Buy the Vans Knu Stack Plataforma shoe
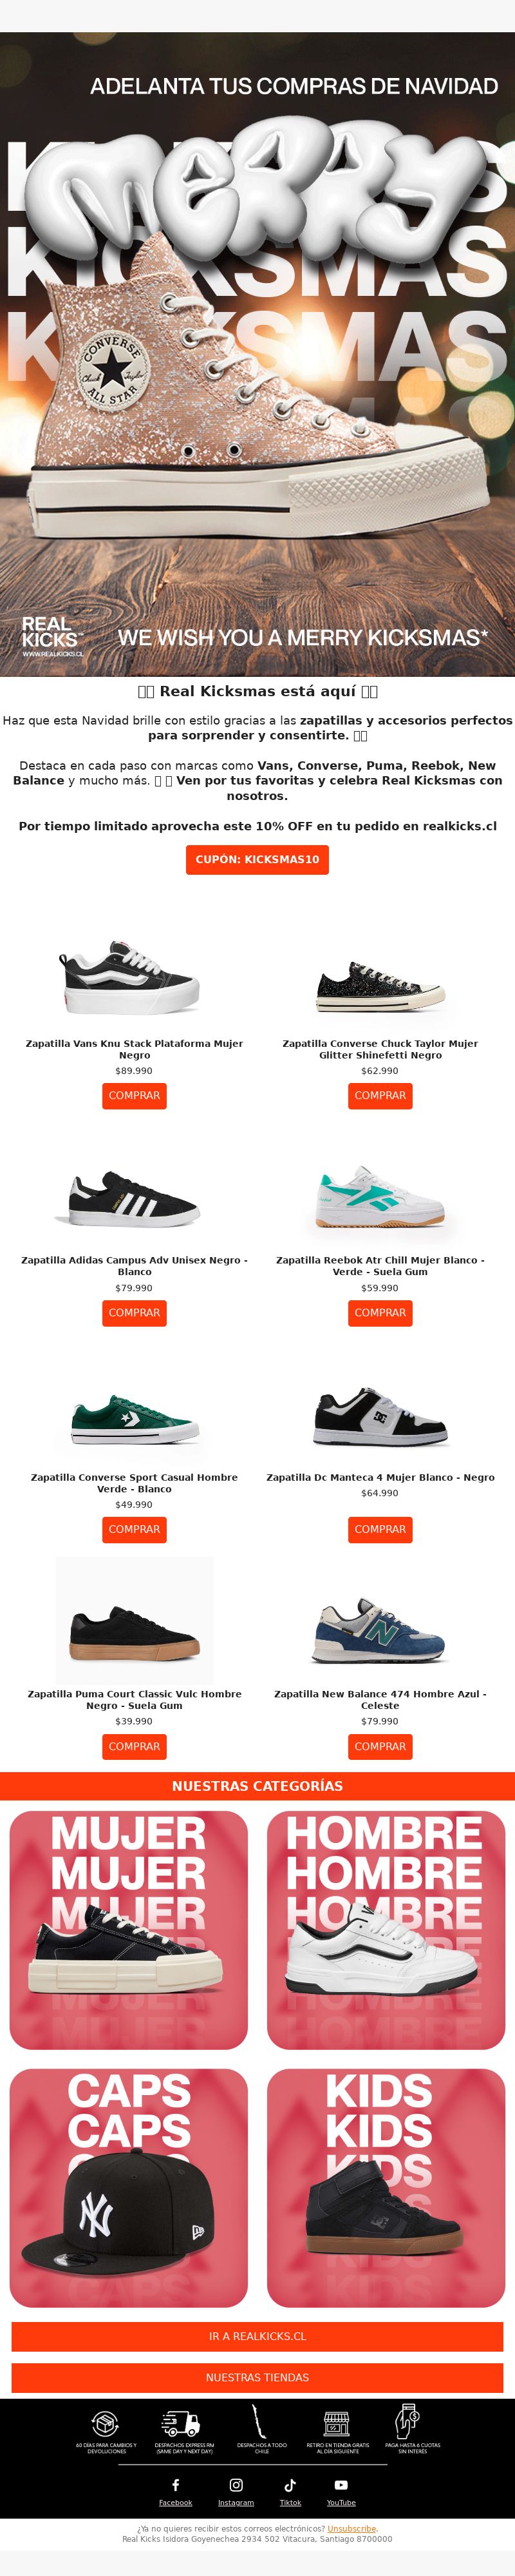This screenshot has width=515, height=2576. pyautogui.click(x=135, y=1096)
